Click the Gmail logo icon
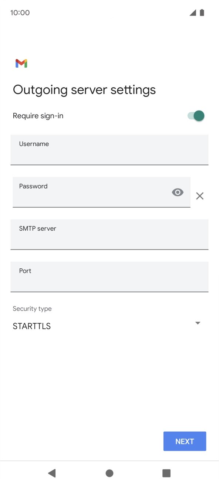This screenshot has height=486, width=219. click(x=21, y=64)
